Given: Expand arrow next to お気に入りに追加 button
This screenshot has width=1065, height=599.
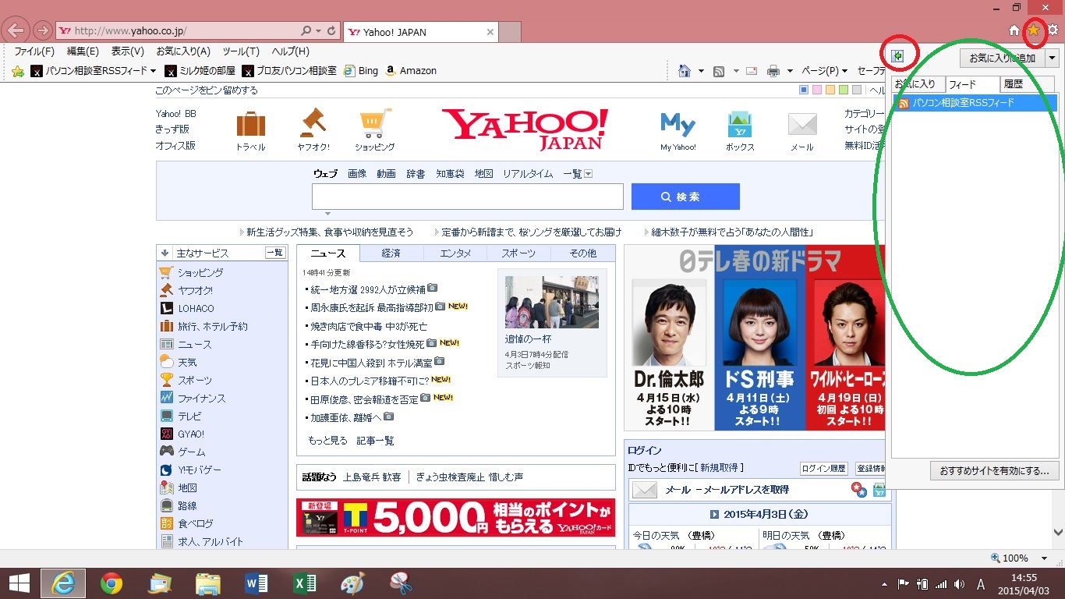Looking at the screenshot, I should 1053,58.
